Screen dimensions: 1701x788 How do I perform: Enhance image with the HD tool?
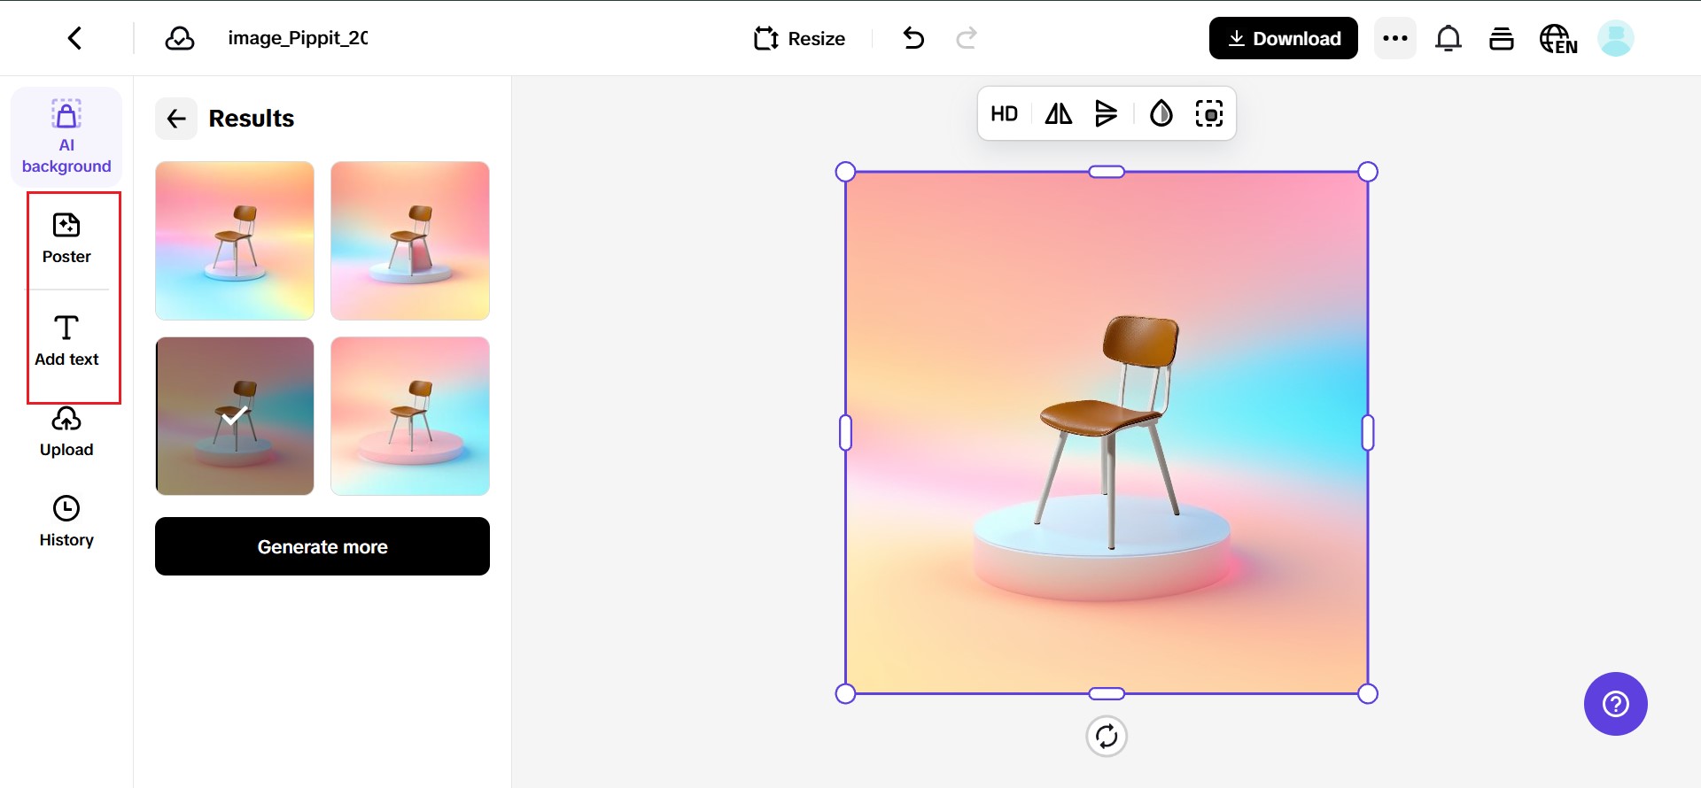tap(1004, 113)
